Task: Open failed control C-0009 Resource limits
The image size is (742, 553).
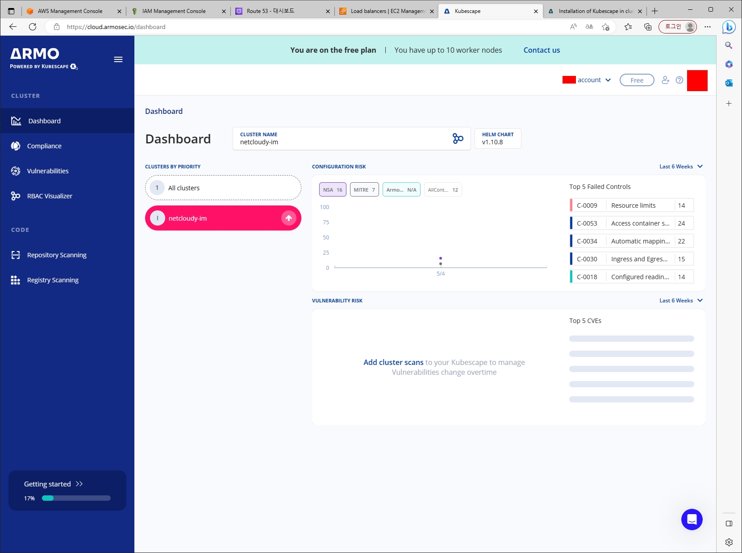Action: 632,205
